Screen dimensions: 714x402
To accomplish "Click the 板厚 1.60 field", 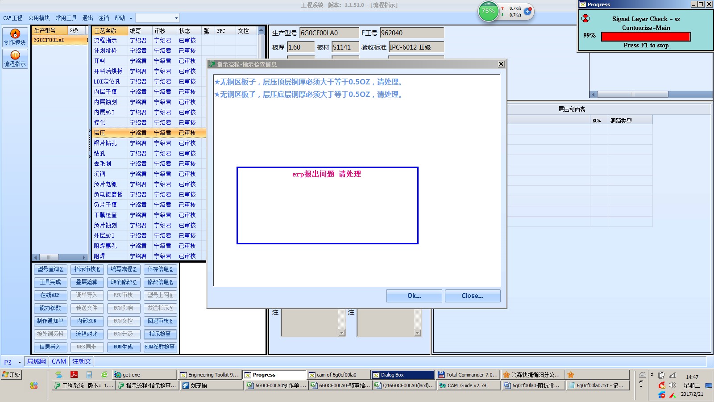I will pyautogui.click(x=300, y=47).
